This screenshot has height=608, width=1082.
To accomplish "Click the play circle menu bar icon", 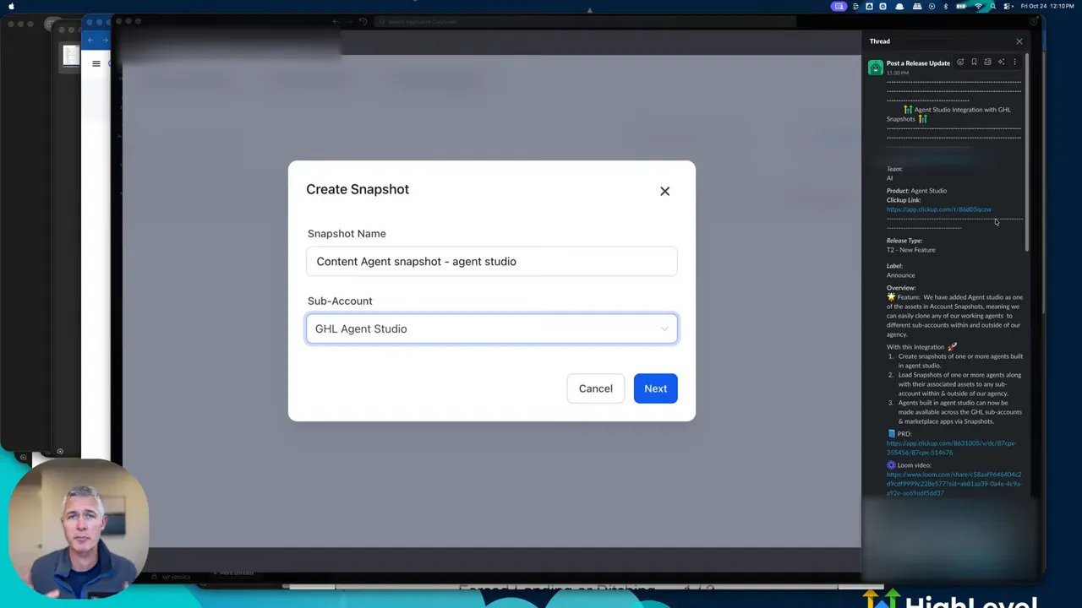I will click(x=932, y=7).
